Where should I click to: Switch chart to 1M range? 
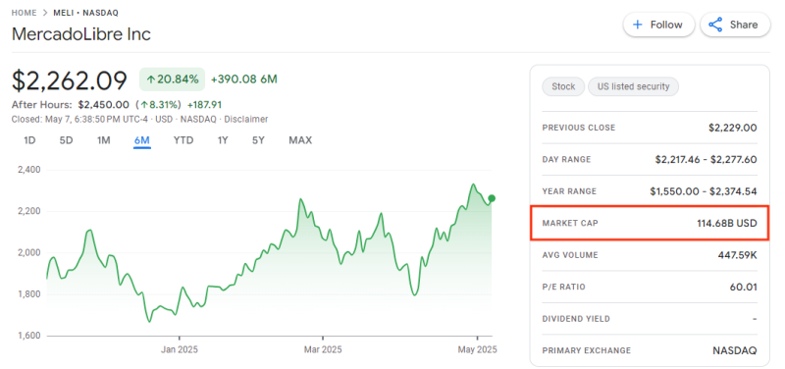(104, 140)
